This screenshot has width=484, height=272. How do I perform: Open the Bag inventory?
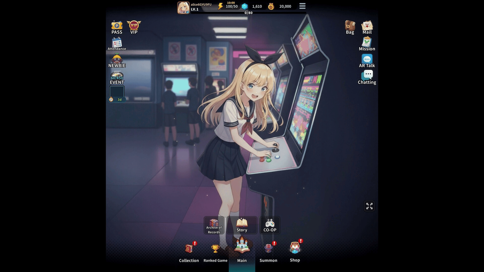point(350,27)
